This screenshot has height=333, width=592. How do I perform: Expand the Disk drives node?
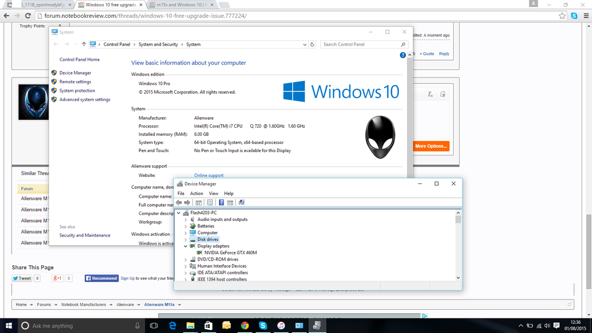(186, 240)
